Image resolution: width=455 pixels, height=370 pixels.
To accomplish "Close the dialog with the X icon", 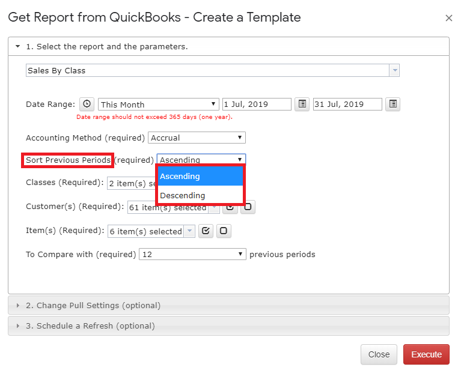I will [448, 18].
